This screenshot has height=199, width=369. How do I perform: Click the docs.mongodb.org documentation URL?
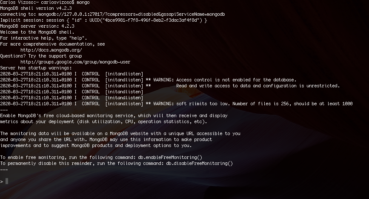[51, 50]
